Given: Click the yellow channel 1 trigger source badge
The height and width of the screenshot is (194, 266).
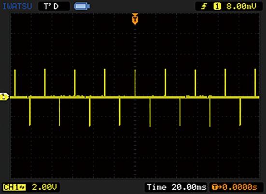Looking at the screenshot, I should tap(217, 7).
